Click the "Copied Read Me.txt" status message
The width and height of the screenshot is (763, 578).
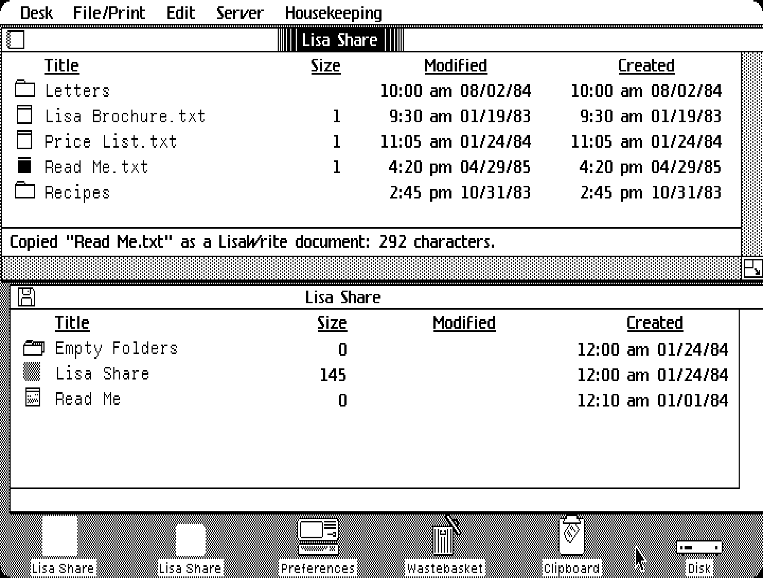click(252, 242)
